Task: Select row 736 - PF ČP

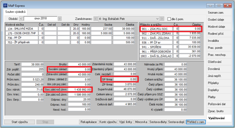Action: (x=70, y=38)
